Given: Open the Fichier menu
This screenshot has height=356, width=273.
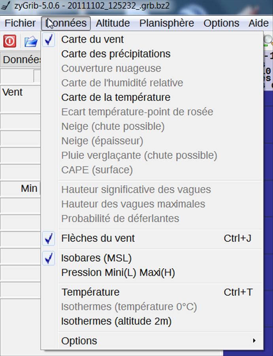Looking at the screenshot, I should click(x=20, y=23).
